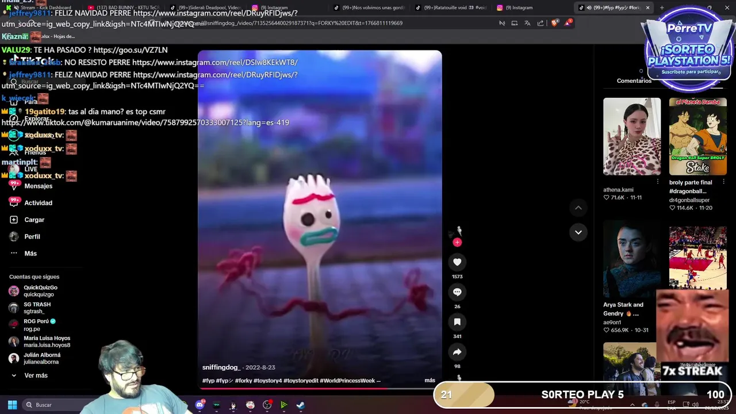Click the #toystory4 hashtag in the caption
736x414 pixels.
(x=267, y=381)
